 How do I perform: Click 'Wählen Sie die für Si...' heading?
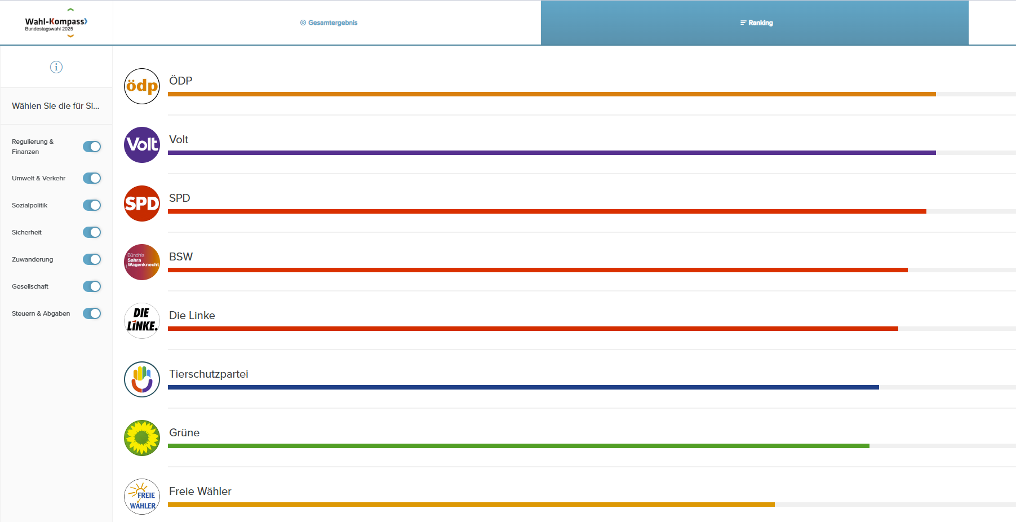click(56, 105)
